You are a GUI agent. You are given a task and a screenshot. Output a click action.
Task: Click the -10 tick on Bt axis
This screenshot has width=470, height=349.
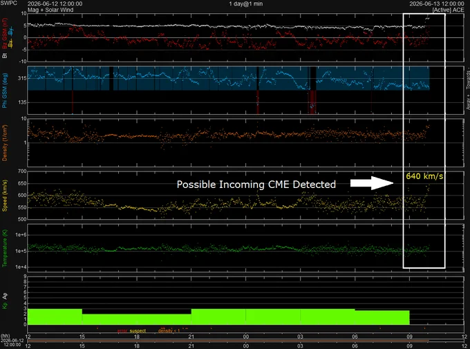pyautogui.click(x=23, y=62)
